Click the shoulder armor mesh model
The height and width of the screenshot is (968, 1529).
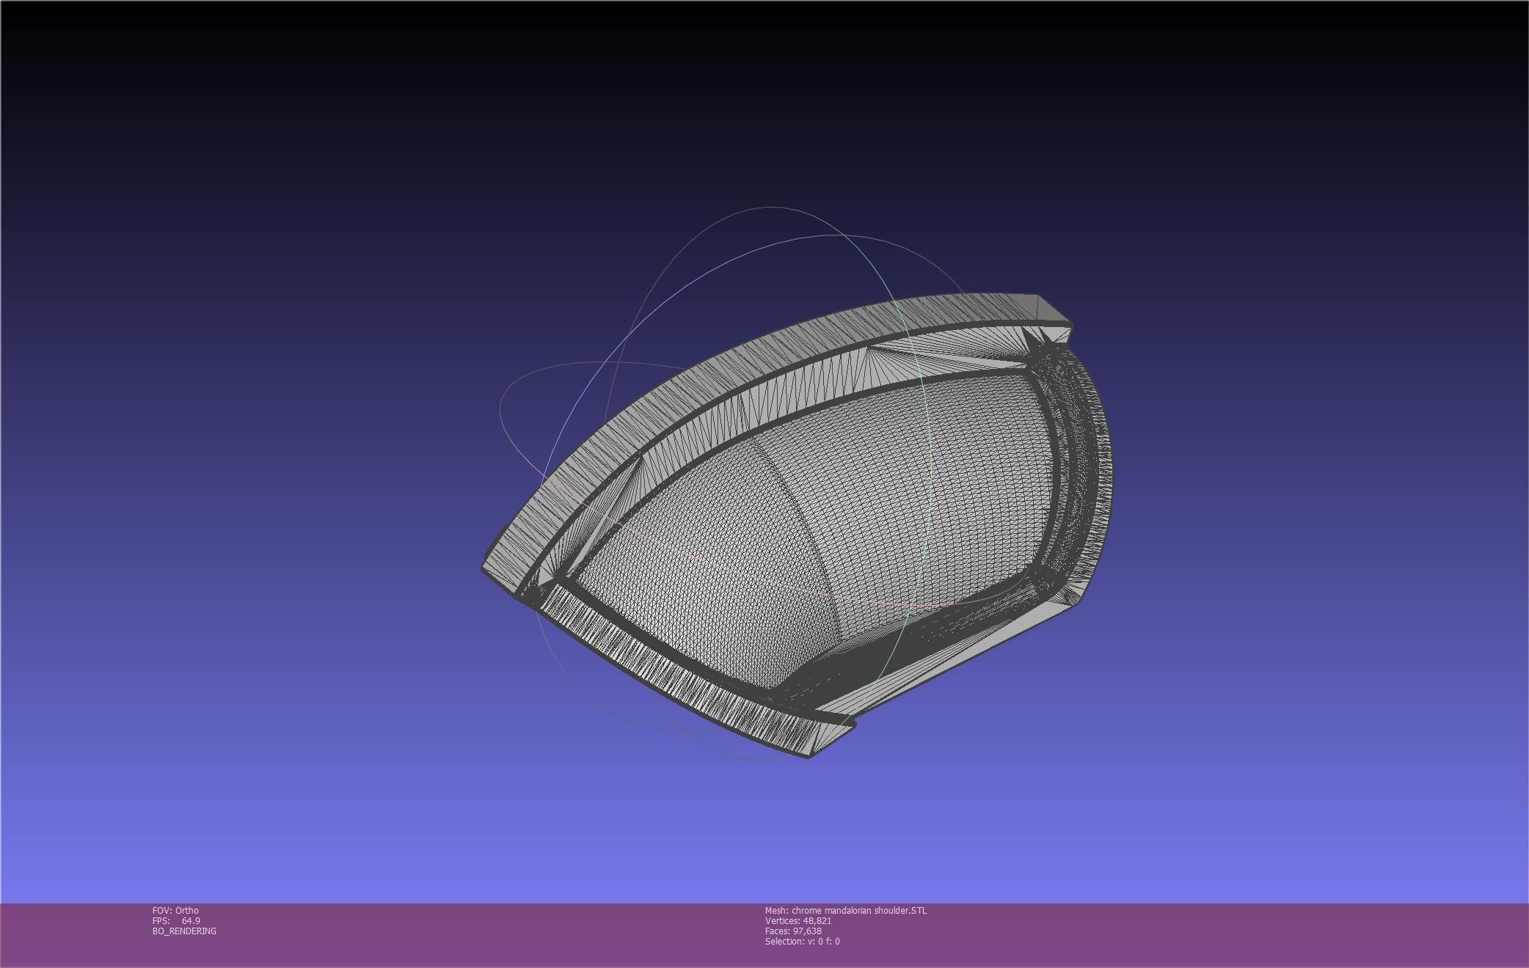797,526
